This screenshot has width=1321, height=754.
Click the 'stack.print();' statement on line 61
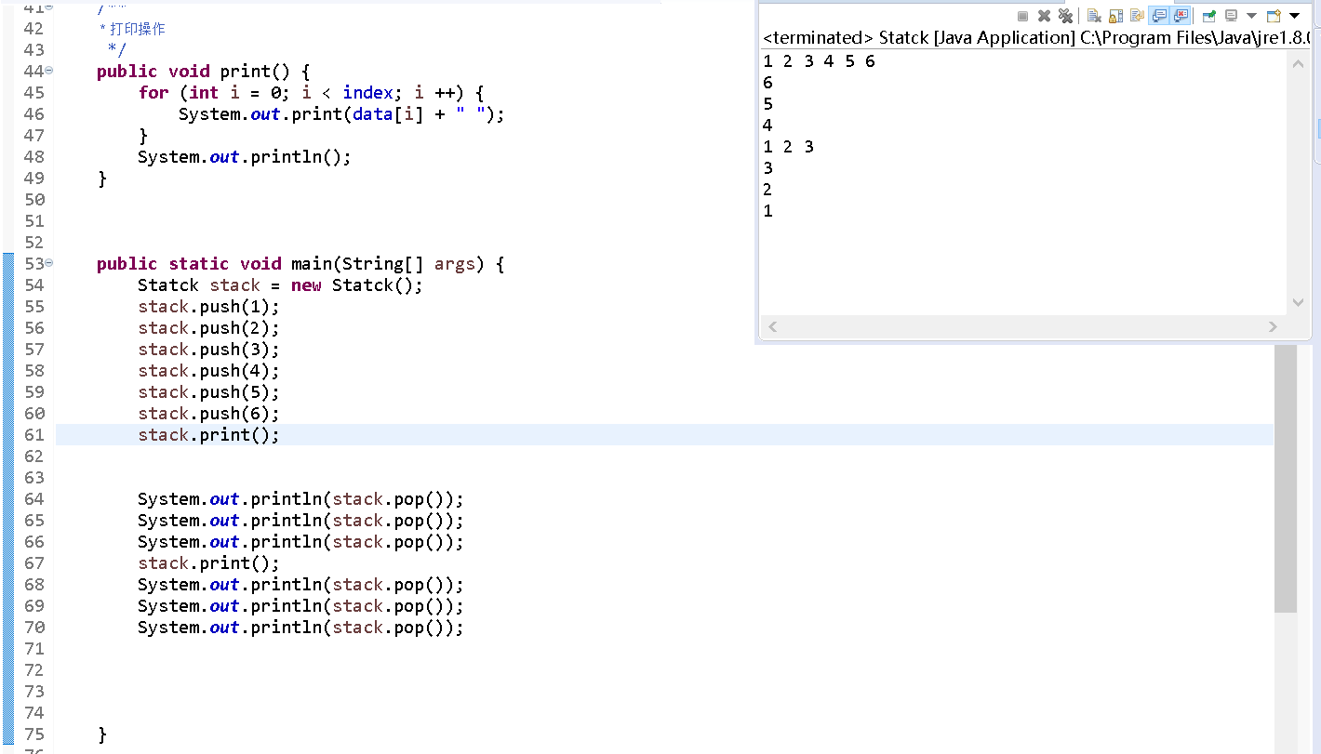pyautogui.click(x=208, y=435)
